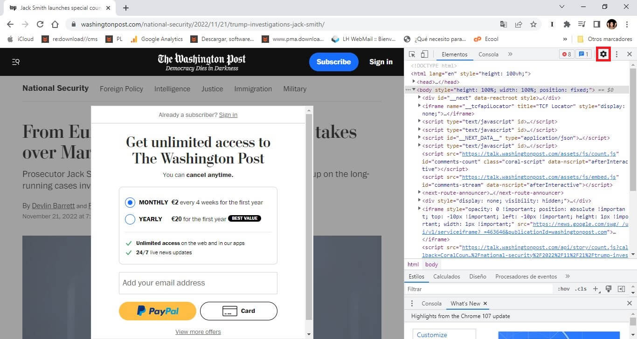Click the blue Subscribe button
This screenshot has width=637, height=339.
333,62
